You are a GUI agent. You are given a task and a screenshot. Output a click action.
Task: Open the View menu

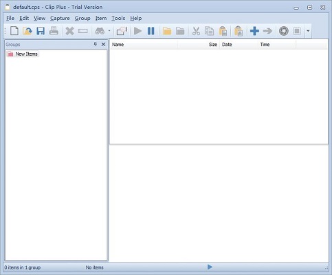point(39,18)
